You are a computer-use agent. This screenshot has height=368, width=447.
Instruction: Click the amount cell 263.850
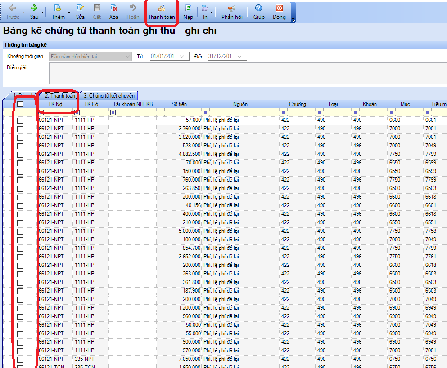pyautogui.click(x=179, y=188)
